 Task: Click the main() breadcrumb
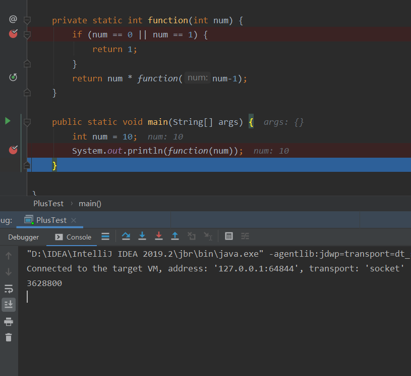point(90,203)
